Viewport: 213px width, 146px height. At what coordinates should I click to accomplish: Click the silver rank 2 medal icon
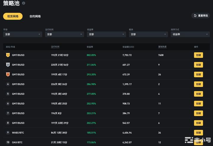click(x=8, y=65)
